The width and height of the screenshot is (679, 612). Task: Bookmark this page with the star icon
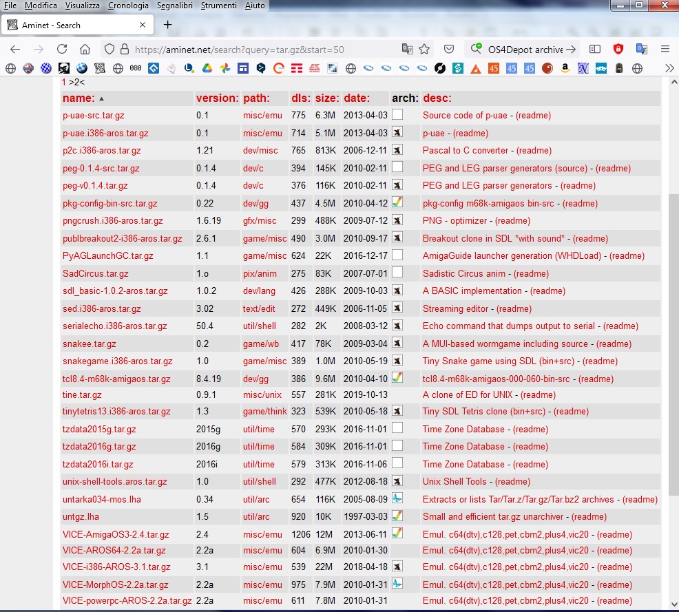[425, 50]
